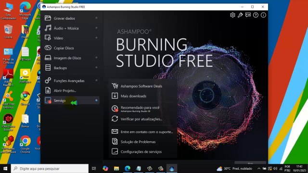Open Solução de Problemas entry
The width and height of the screenshot is (308, 173).
142,142
